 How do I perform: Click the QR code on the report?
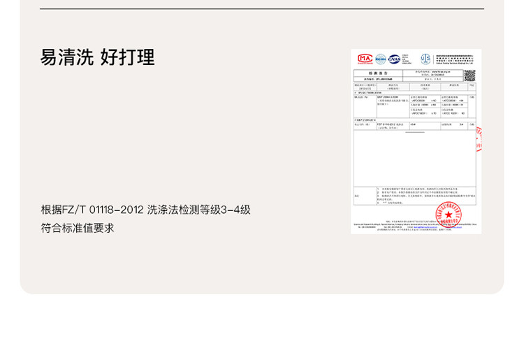coord(470,75)
